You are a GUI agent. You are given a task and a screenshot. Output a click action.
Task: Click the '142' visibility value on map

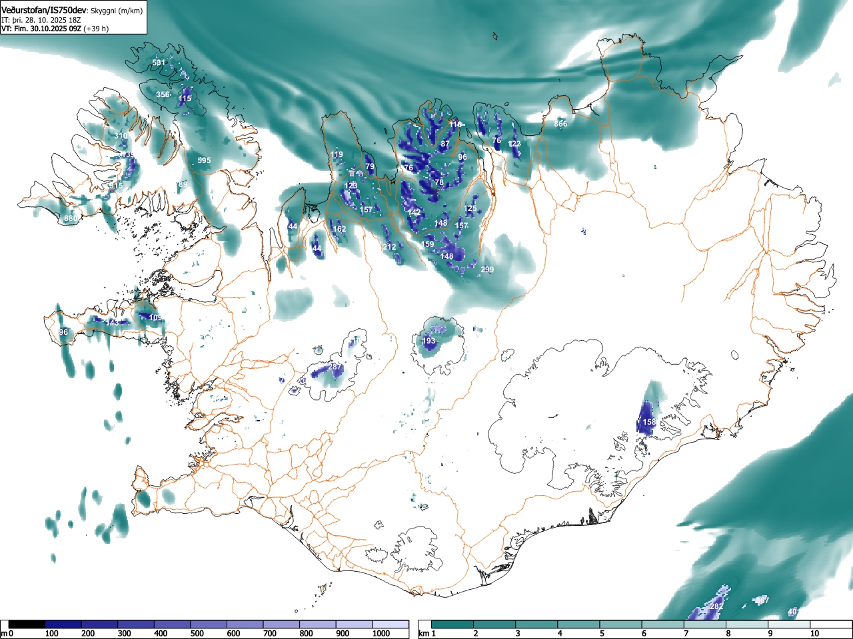click(x=415, y=212)
